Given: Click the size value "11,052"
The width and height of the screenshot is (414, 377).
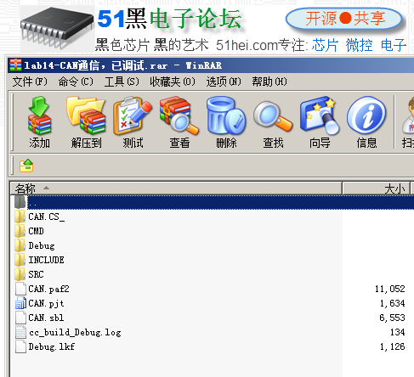Looking at the screenshot, I should click(390, 289).
